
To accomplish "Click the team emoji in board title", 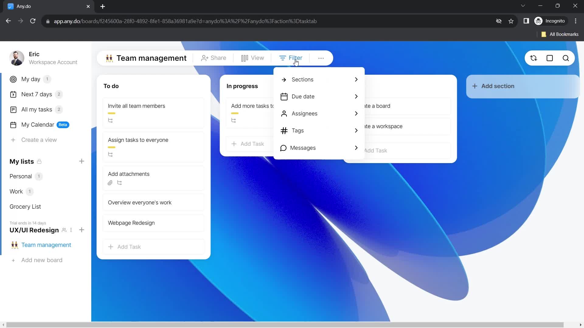I will pyautogui.click(x=109, y=58).
